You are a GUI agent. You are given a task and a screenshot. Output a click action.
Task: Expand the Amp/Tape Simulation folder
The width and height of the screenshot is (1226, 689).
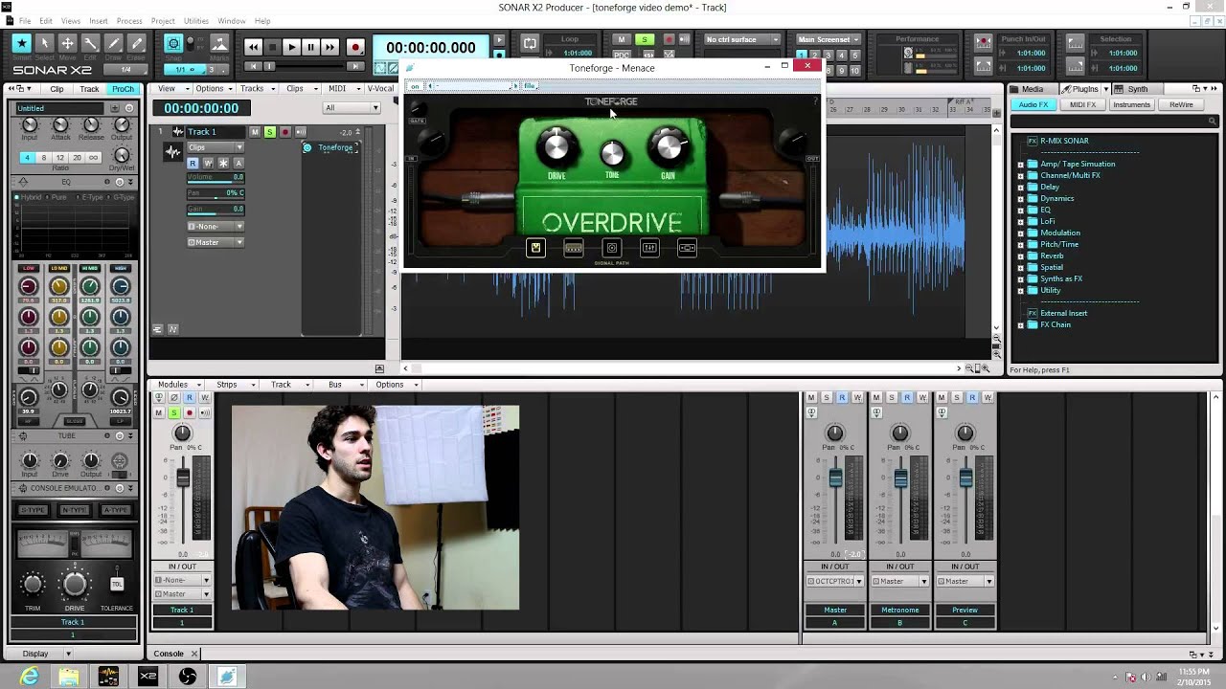coord(1020,164)
